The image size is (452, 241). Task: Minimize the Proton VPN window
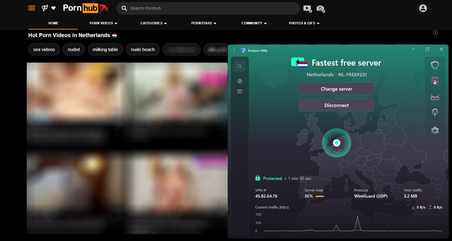pyautogui.click(x=413, y=49)
